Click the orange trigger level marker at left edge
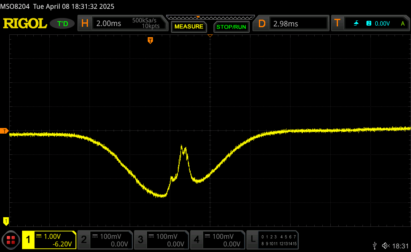 [4, 131]
